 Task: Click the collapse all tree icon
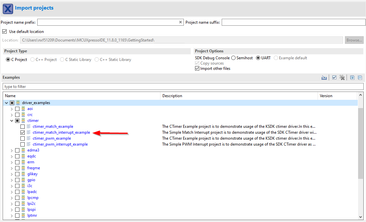pyautogui.click(x=360, y=78)
